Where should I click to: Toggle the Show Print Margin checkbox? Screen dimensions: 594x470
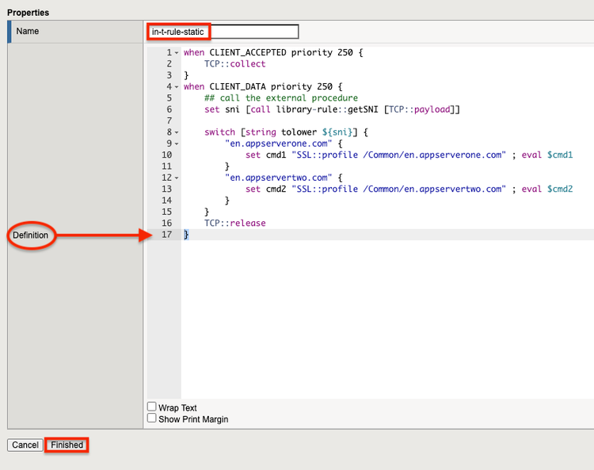(x=152, y=418)
